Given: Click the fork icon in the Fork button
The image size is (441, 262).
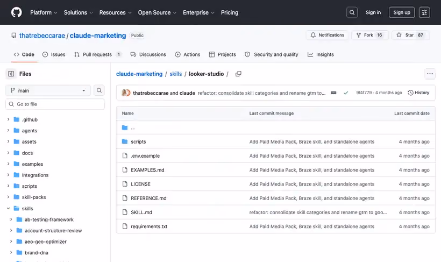Looking at the screenshot, I should (359, 35).
